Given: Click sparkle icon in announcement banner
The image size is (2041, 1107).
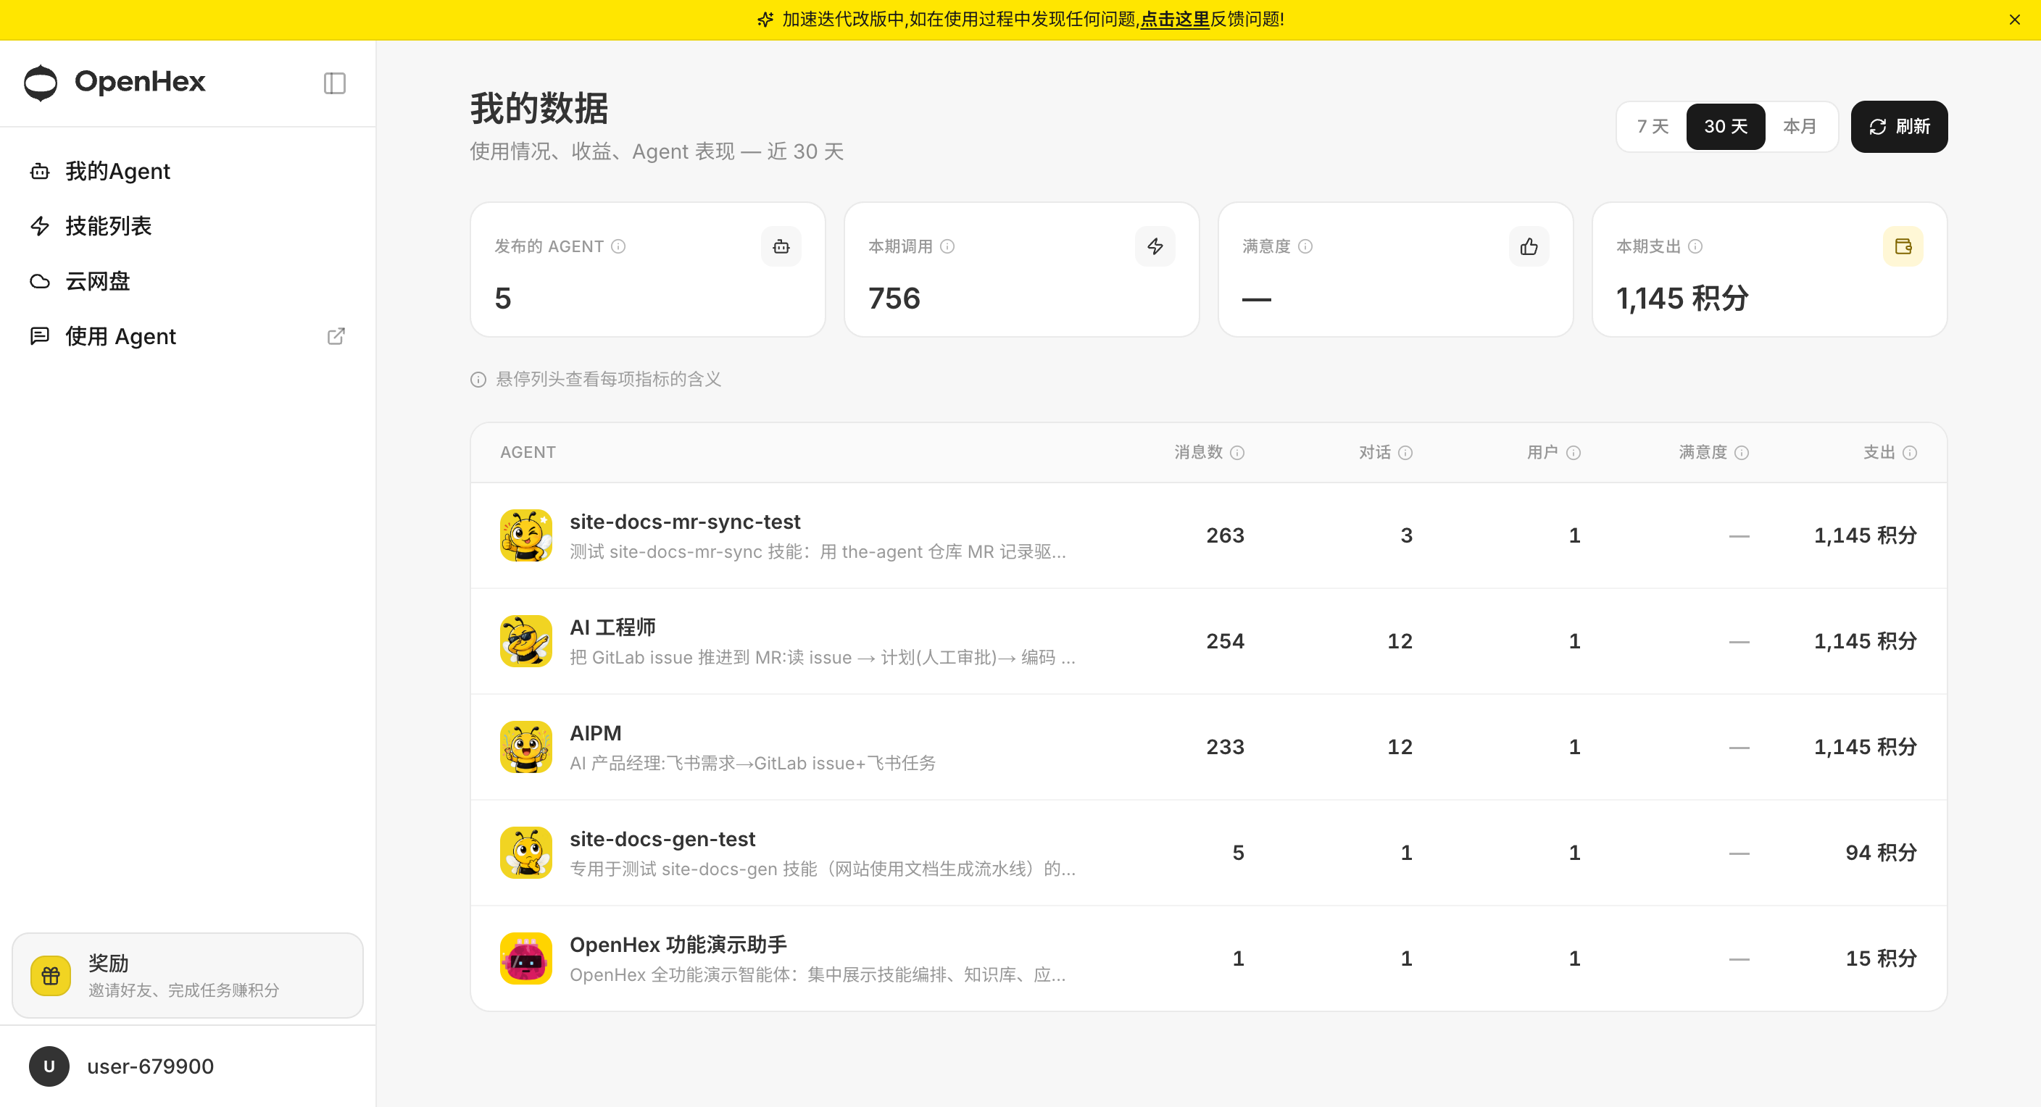Looking at the screenshot, I should 765,19.
